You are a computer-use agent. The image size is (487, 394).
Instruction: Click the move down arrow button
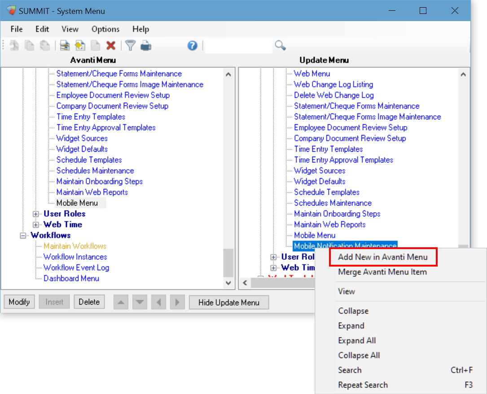tap(140, 302)
